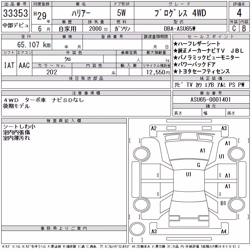Click model code DBA-ASU65W

(x=179, y=29)
